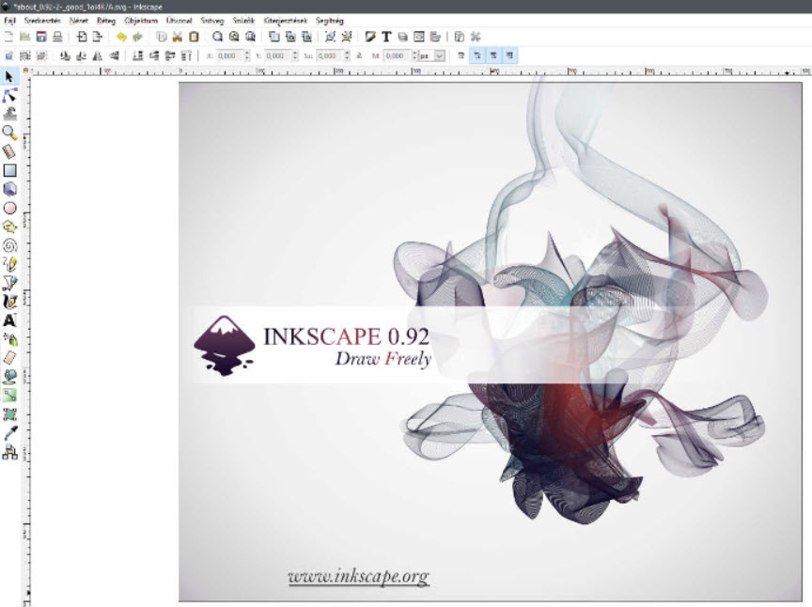Toggle move gradients with objects option

pos(493,55)
